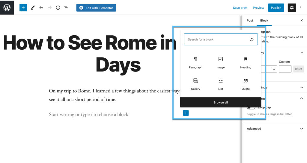Collapse the Typography panel chevron
The height and width of the screenshot is (163, 307).
301,53
